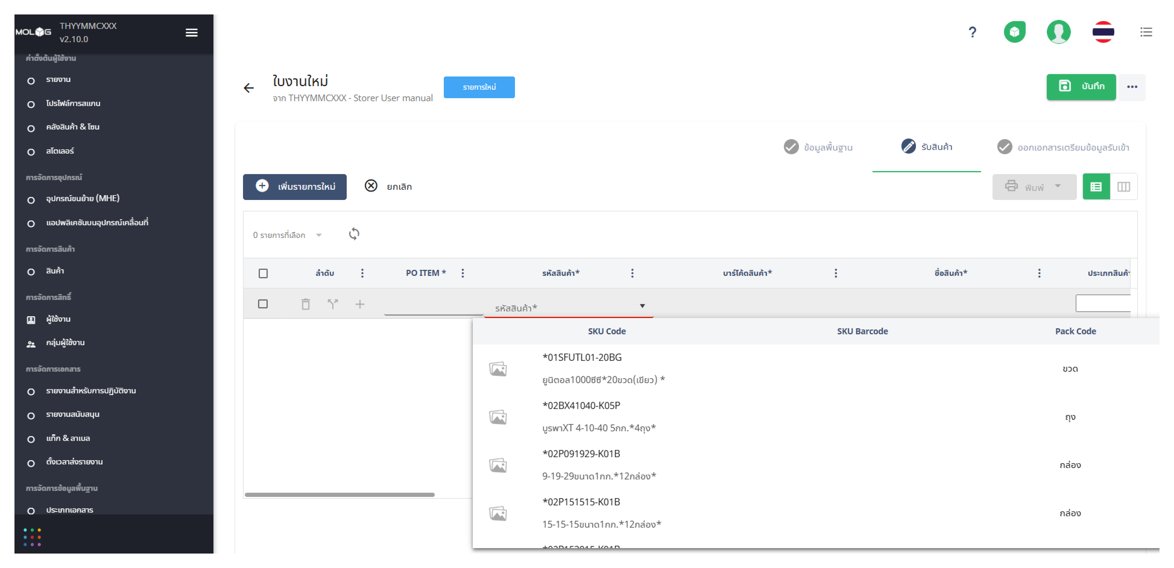The image size is (1174, 568).
Task: Click the back arrow beside ใบงานใหม่
Action: click(248, 88)
